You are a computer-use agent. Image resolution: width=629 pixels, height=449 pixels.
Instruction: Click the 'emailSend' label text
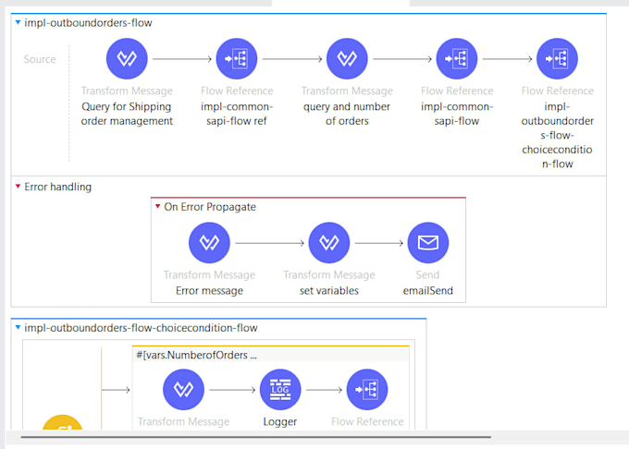coord(428,290)
